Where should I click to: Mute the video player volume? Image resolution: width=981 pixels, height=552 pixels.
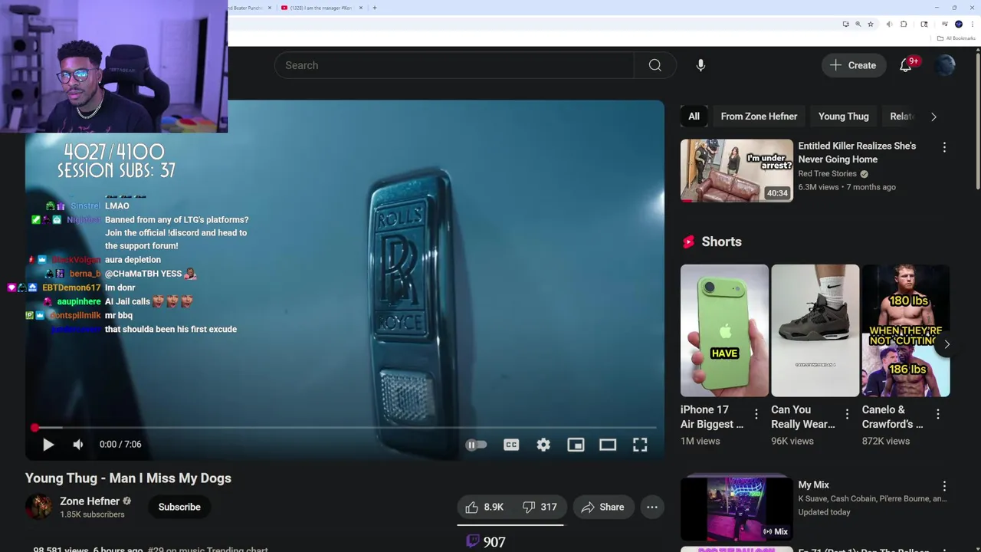(x=77, y=445)
